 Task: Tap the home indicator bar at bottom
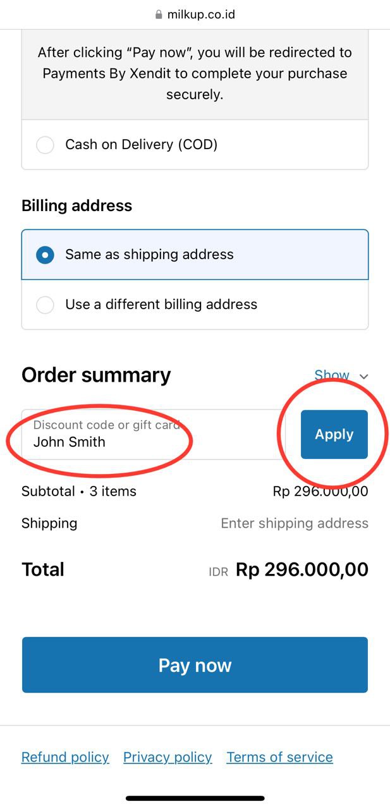click(x=195, y=798)
